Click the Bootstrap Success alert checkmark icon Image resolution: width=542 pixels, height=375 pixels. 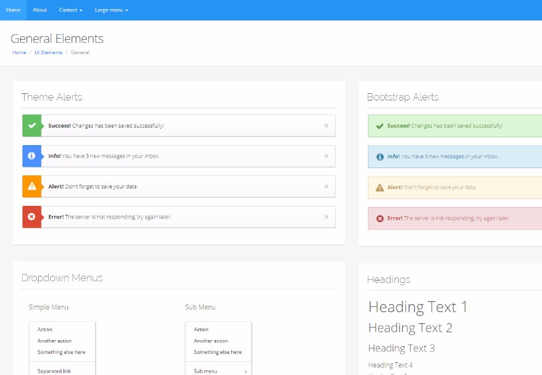click(x=379, y=126)
